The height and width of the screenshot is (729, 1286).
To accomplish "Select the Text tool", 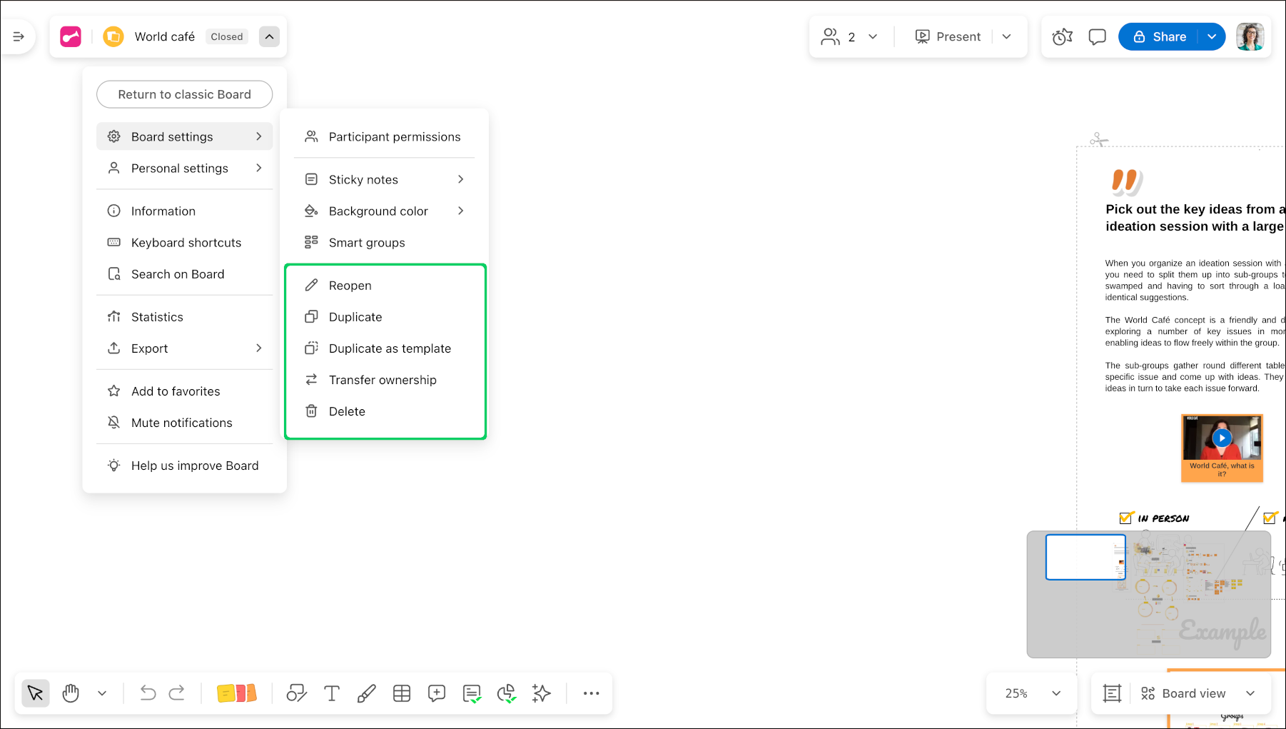I will (331, 693).
